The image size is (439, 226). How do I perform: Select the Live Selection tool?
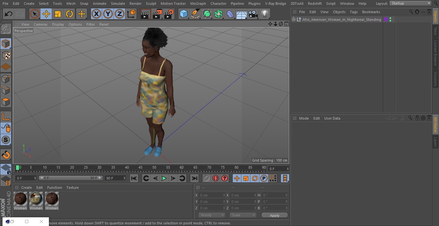35,14
